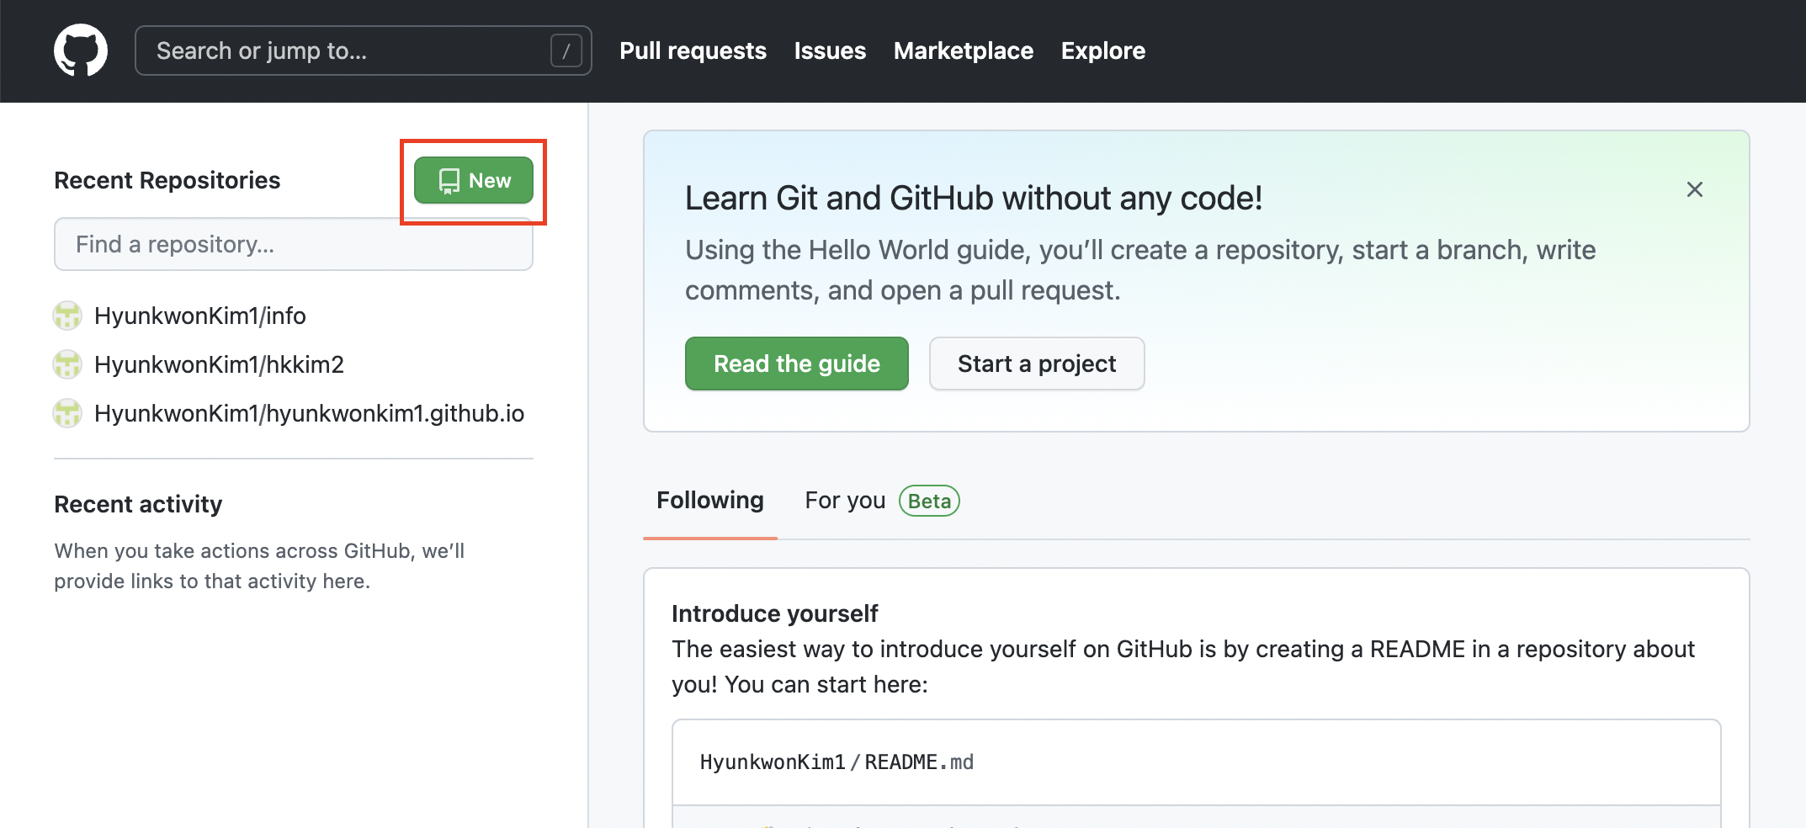The height and width of the screenshot is (828, 1806).
Task: Click the slash shortcut key icon in search
Action: tap(566, 50)
